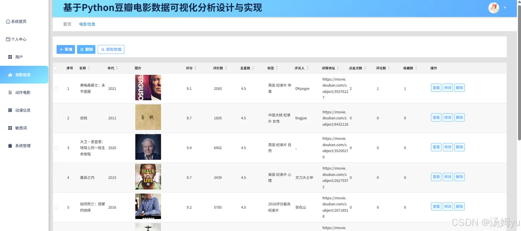Sort by 评论数 column arrows
The image size is (521, 231).
pos(389,68)
